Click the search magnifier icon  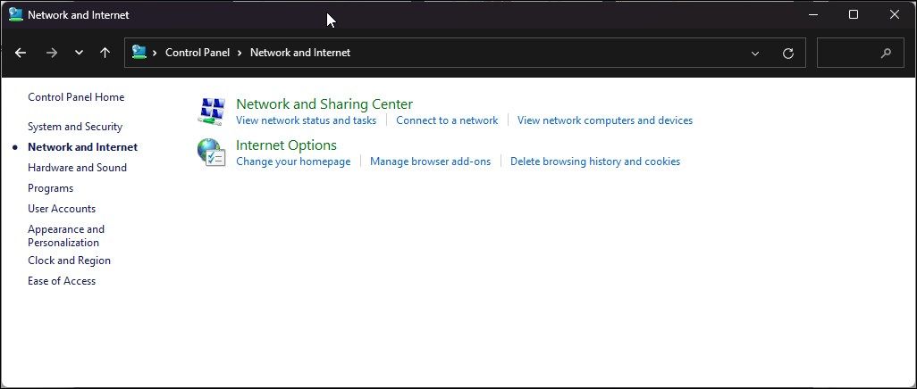pos(886,53)
